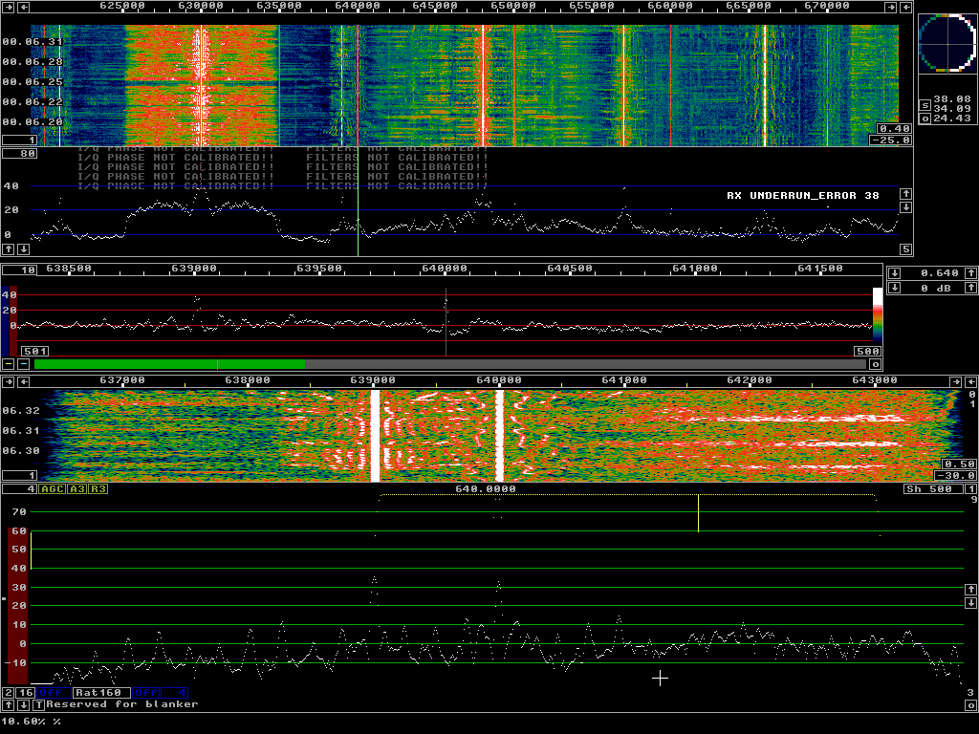
Task: Edit baseband waterfall '-30.0' zero box
Action: [x=955, y=476]
